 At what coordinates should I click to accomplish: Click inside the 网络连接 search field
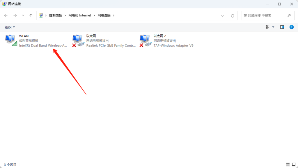262,15
